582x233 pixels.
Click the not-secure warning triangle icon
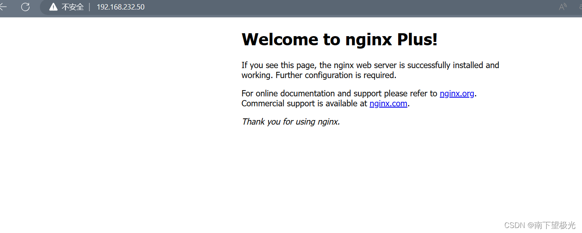[53, 7]
